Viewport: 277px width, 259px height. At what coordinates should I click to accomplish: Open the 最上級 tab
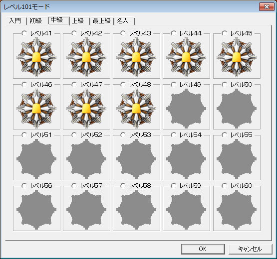coord(102,21)
